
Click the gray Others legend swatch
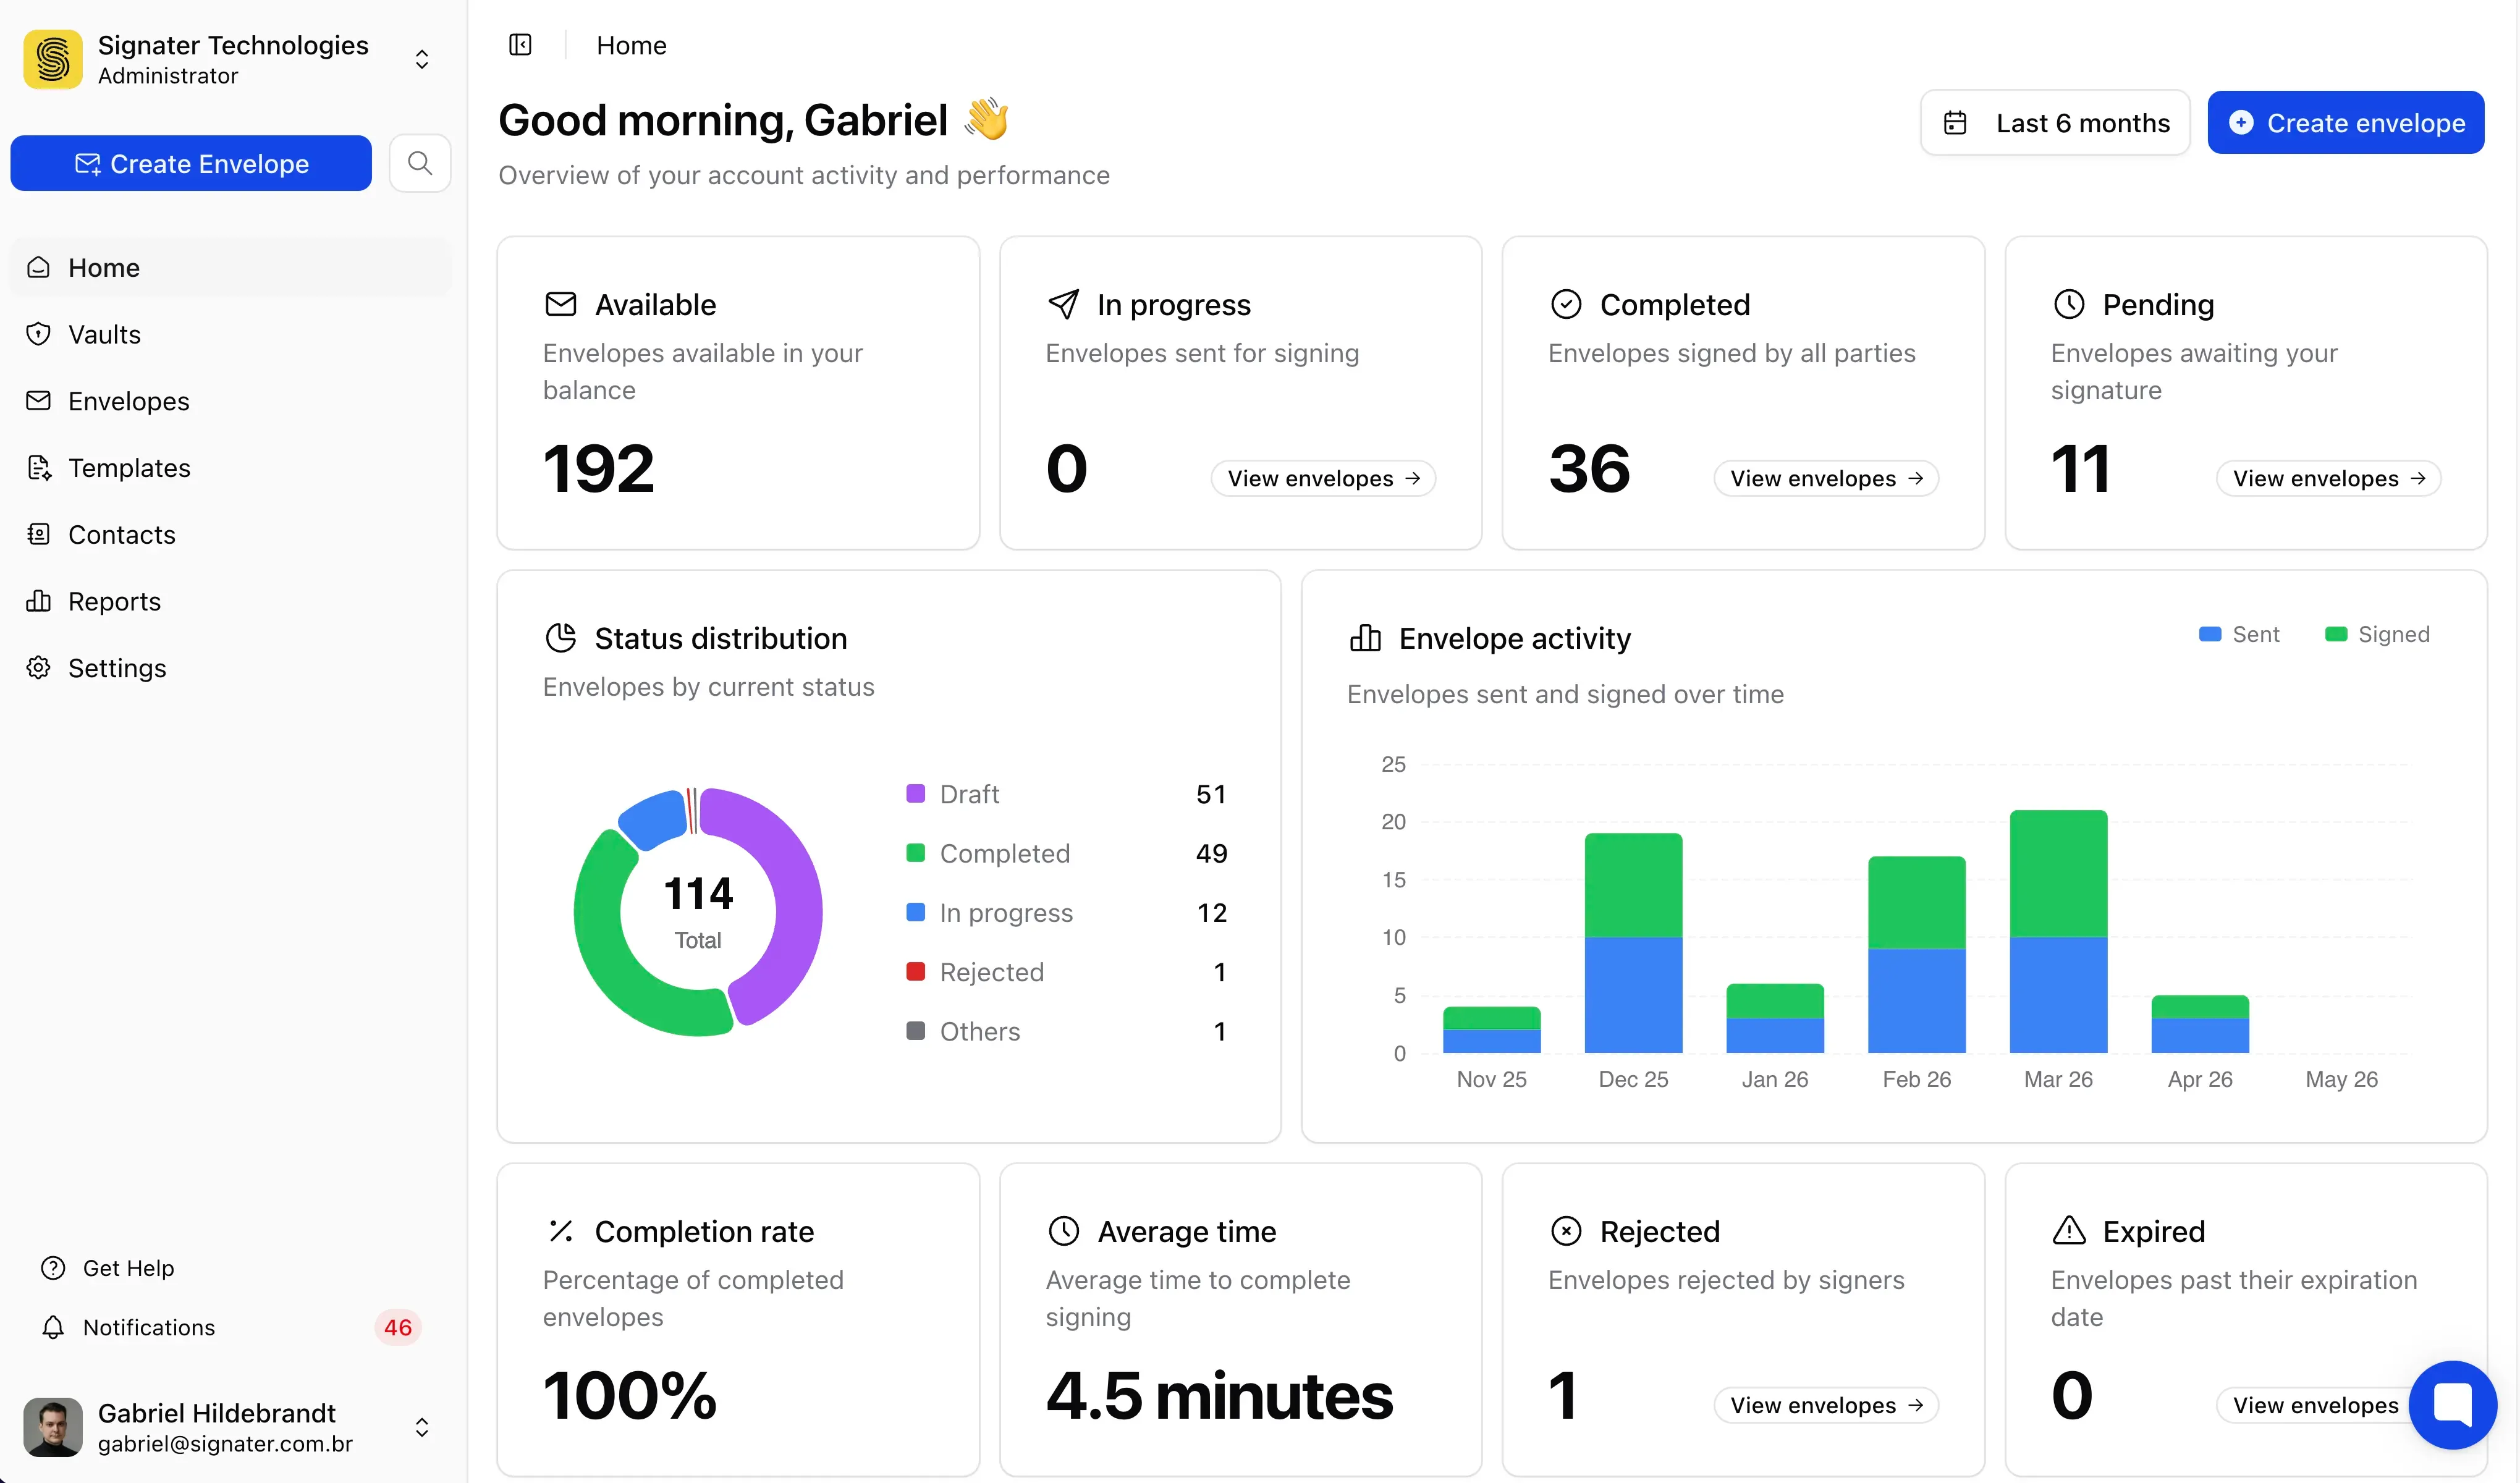click(915, 1031)
